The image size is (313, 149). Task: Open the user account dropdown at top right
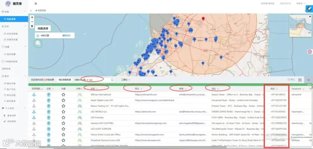[301, 3]
